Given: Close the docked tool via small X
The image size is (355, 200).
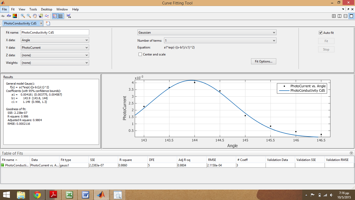Looking at the screenshot, I should point(352,9).
